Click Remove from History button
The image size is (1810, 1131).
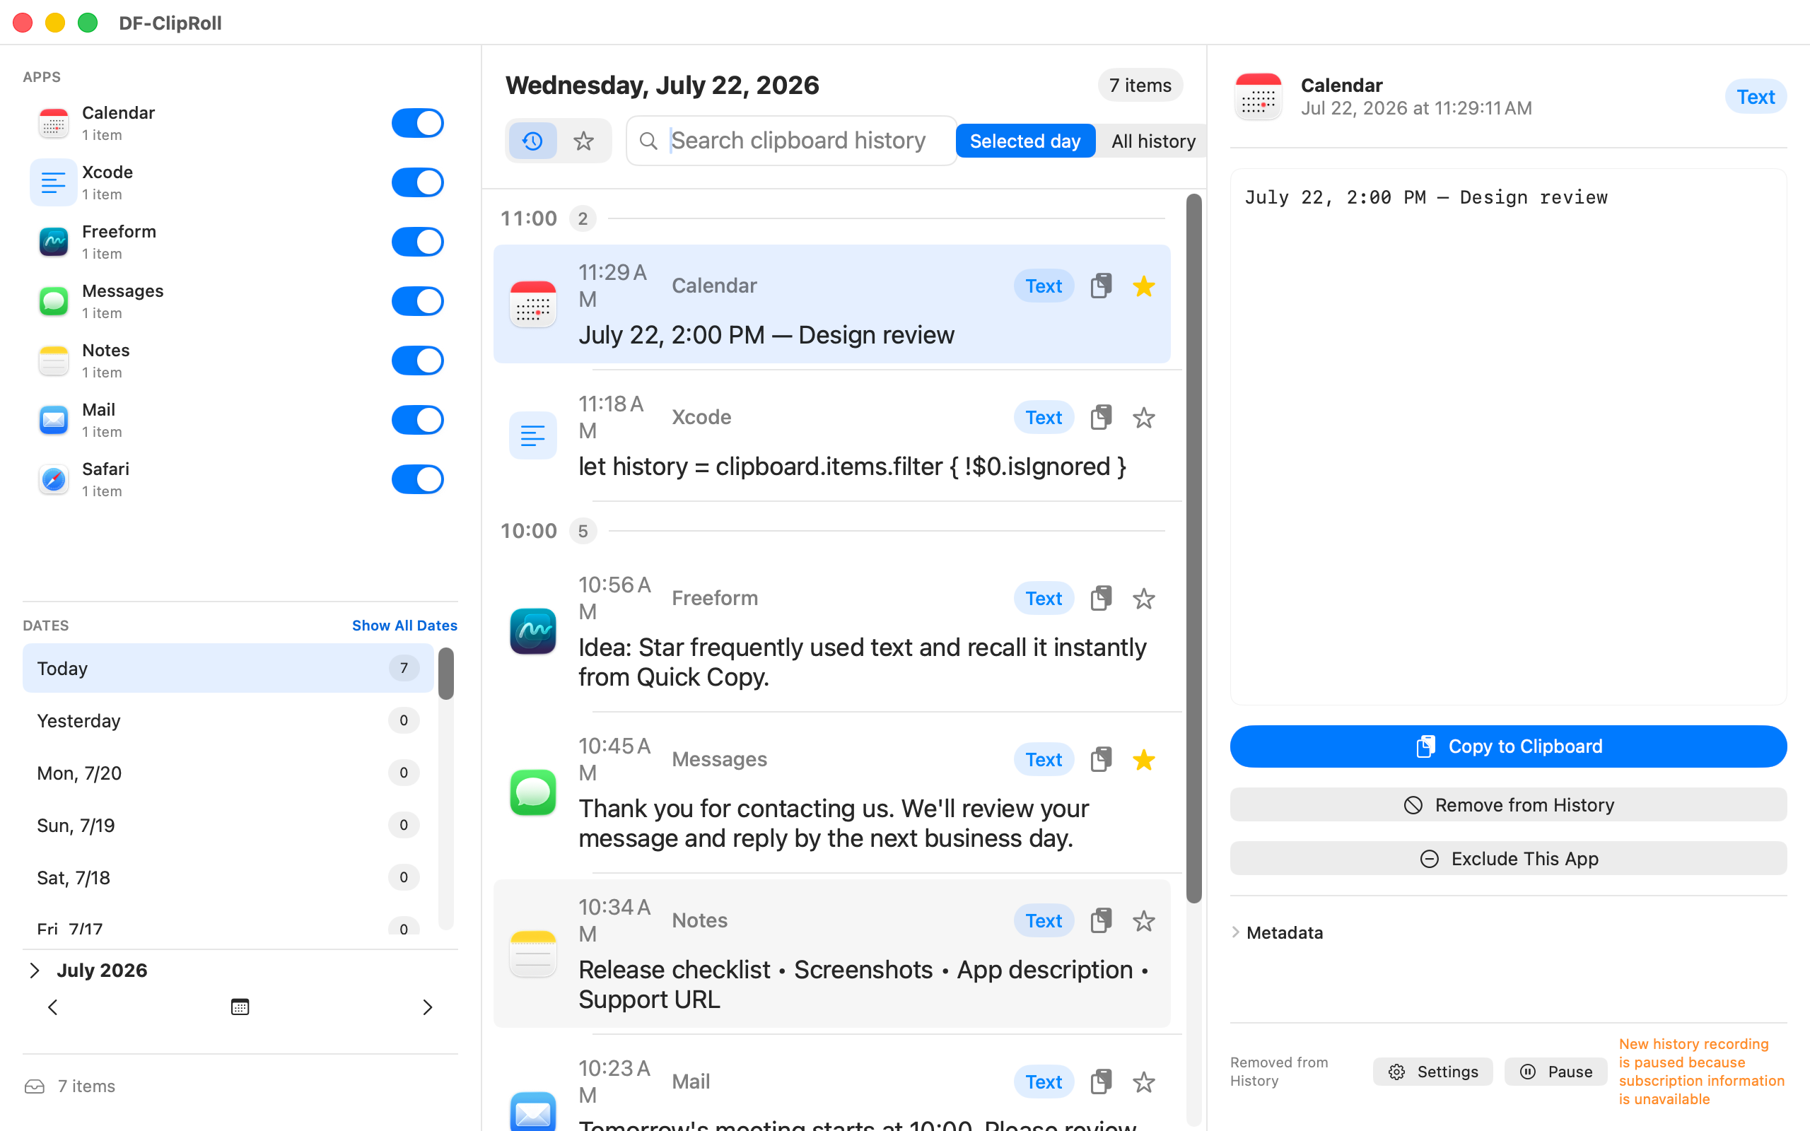pyautogui.click(x=1508, y=805)
